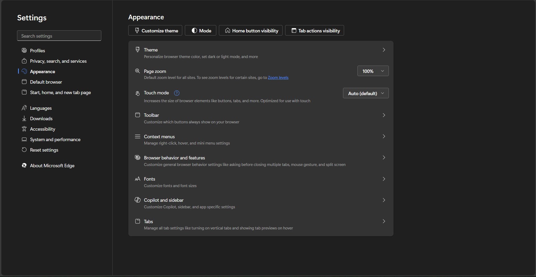
Task: Click the Context menus hamburger icon
Action: point(137,136)
